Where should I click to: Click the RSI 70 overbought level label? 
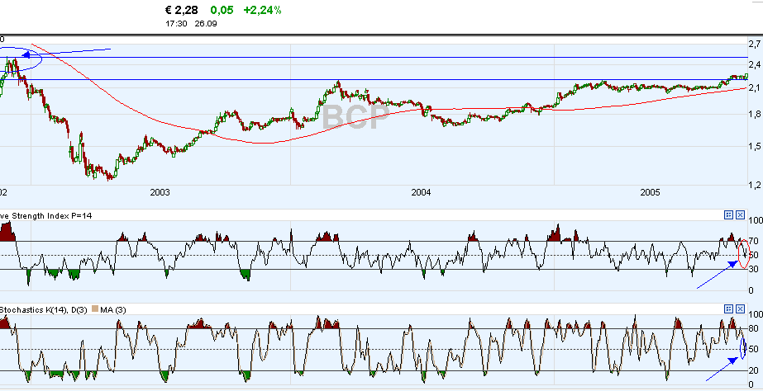point(754,241)
